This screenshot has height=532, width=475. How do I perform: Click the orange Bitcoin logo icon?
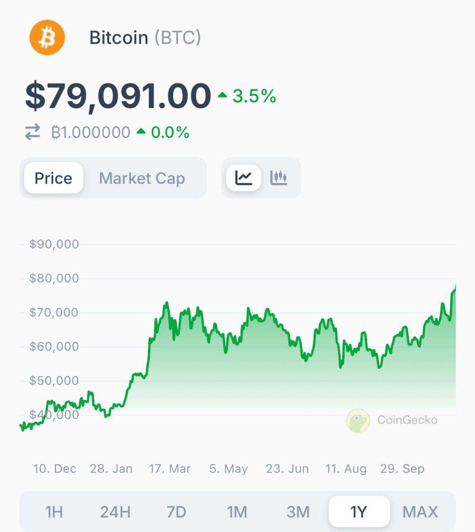(x=47, y=38)
